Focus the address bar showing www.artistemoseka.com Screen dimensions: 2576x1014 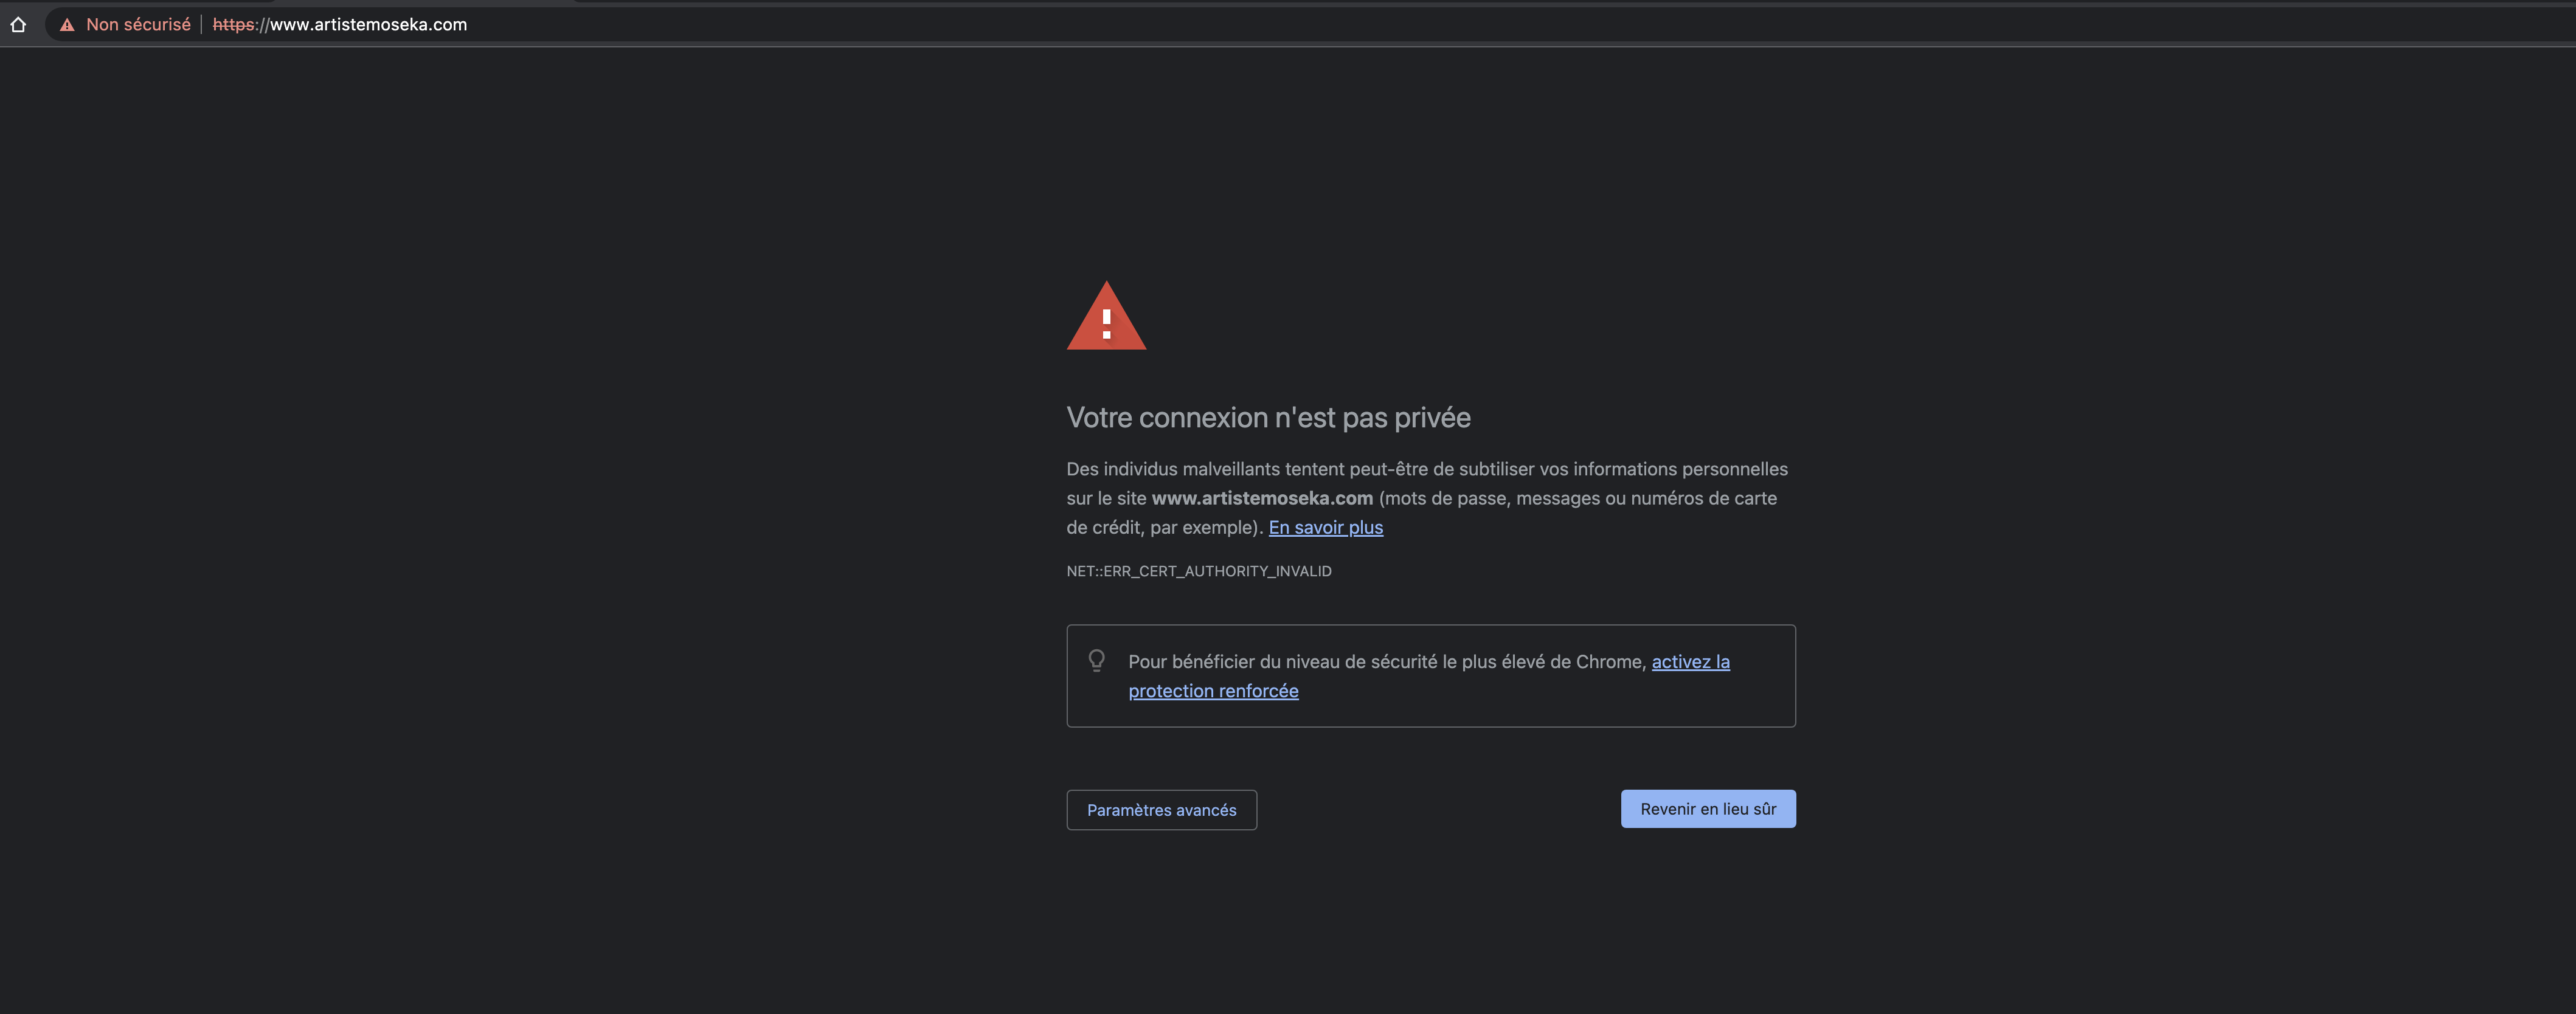tap(1300, 25)
